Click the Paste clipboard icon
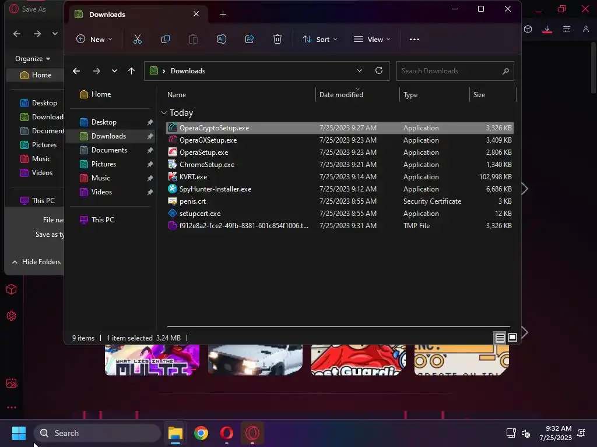The image size is (597, 447). [x=194, y=39]
